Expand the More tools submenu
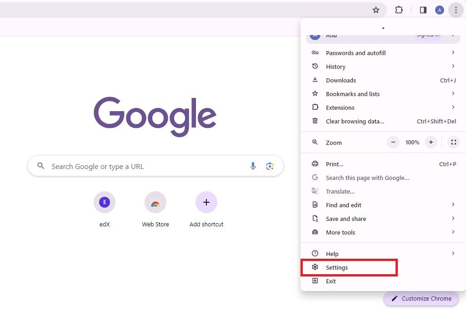 341,232
